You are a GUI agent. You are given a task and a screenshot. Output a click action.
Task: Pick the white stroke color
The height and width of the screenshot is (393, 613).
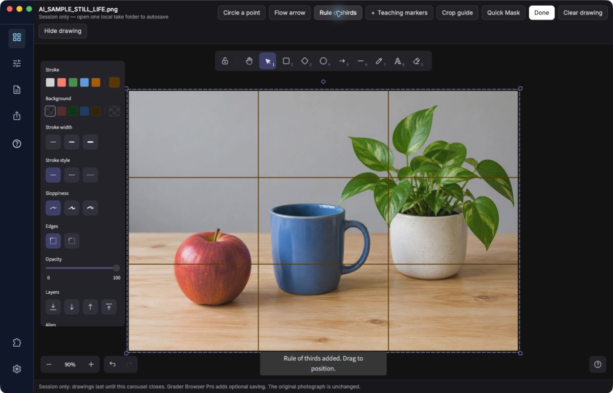[x=50, y=82]
